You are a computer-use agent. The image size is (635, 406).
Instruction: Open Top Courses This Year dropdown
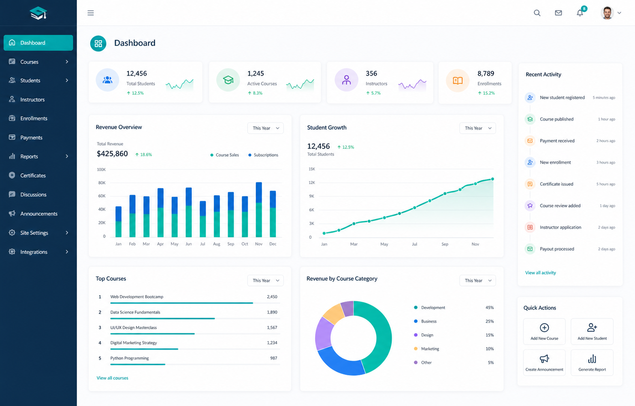pos(266,281)
